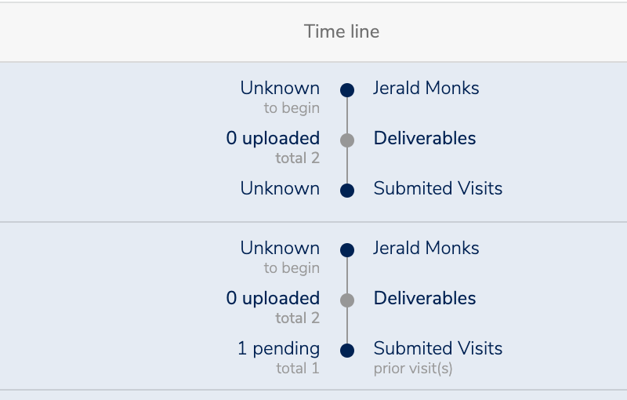Click grey Deliverables dot in second row
The image size is (627, 400).
tap(347, 300)
